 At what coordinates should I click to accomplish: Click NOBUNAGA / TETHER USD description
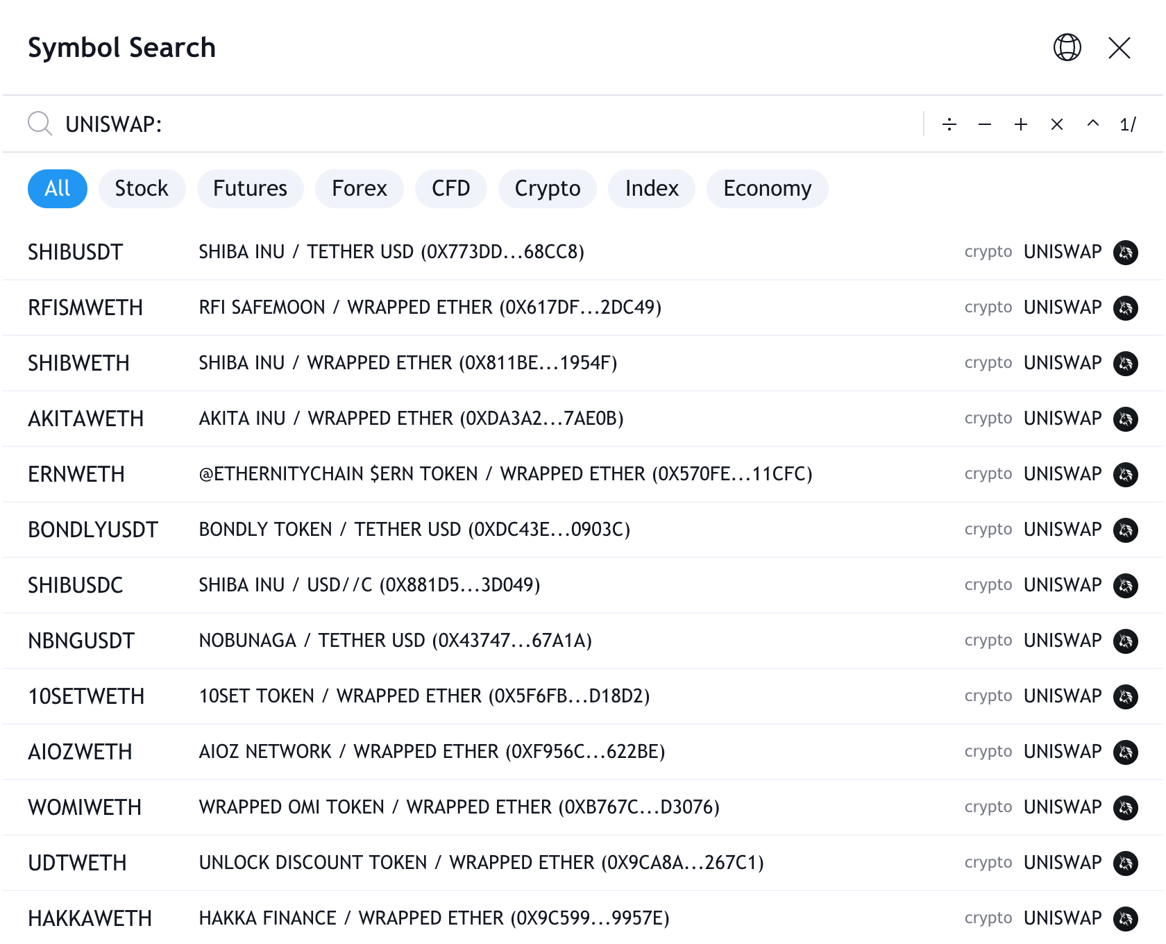pyautogui.click(x=396, y=641)
